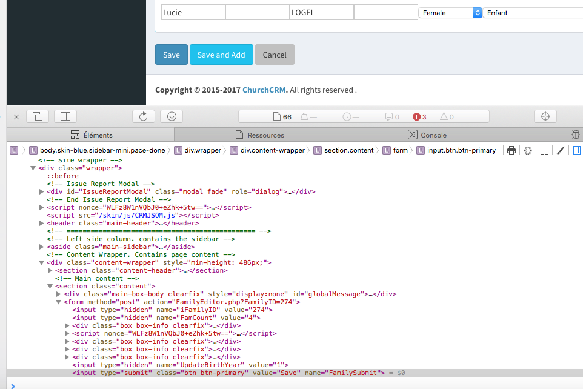The width and height of the screenshot is (583, 389).
Task: Click first name field containing Lucie
Action: (193, 12)
